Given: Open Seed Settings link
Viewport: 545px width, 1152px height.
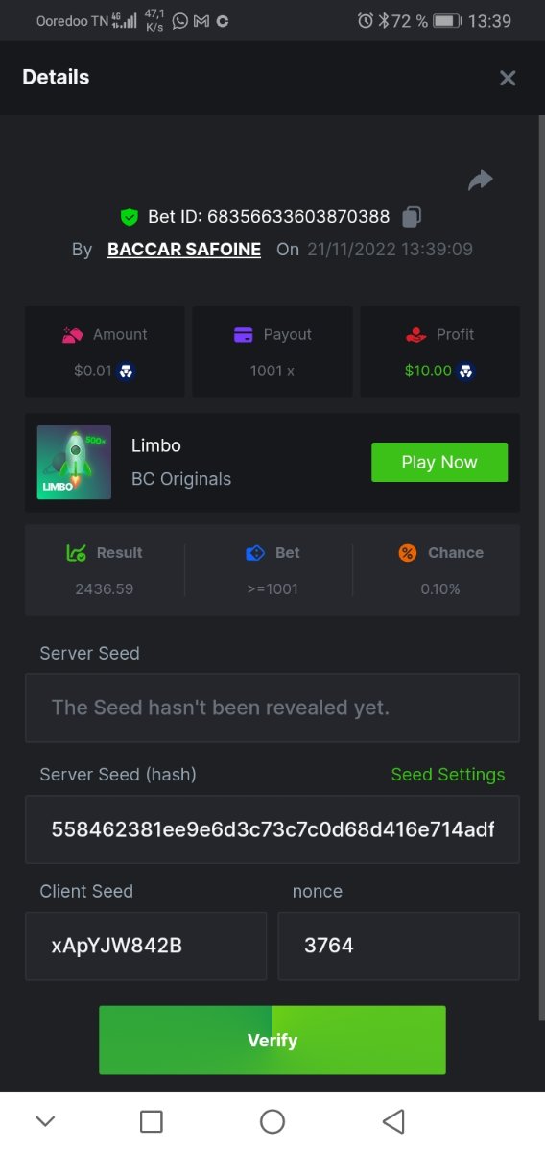Looking at the screenshot, I should [x=448, y=775].
